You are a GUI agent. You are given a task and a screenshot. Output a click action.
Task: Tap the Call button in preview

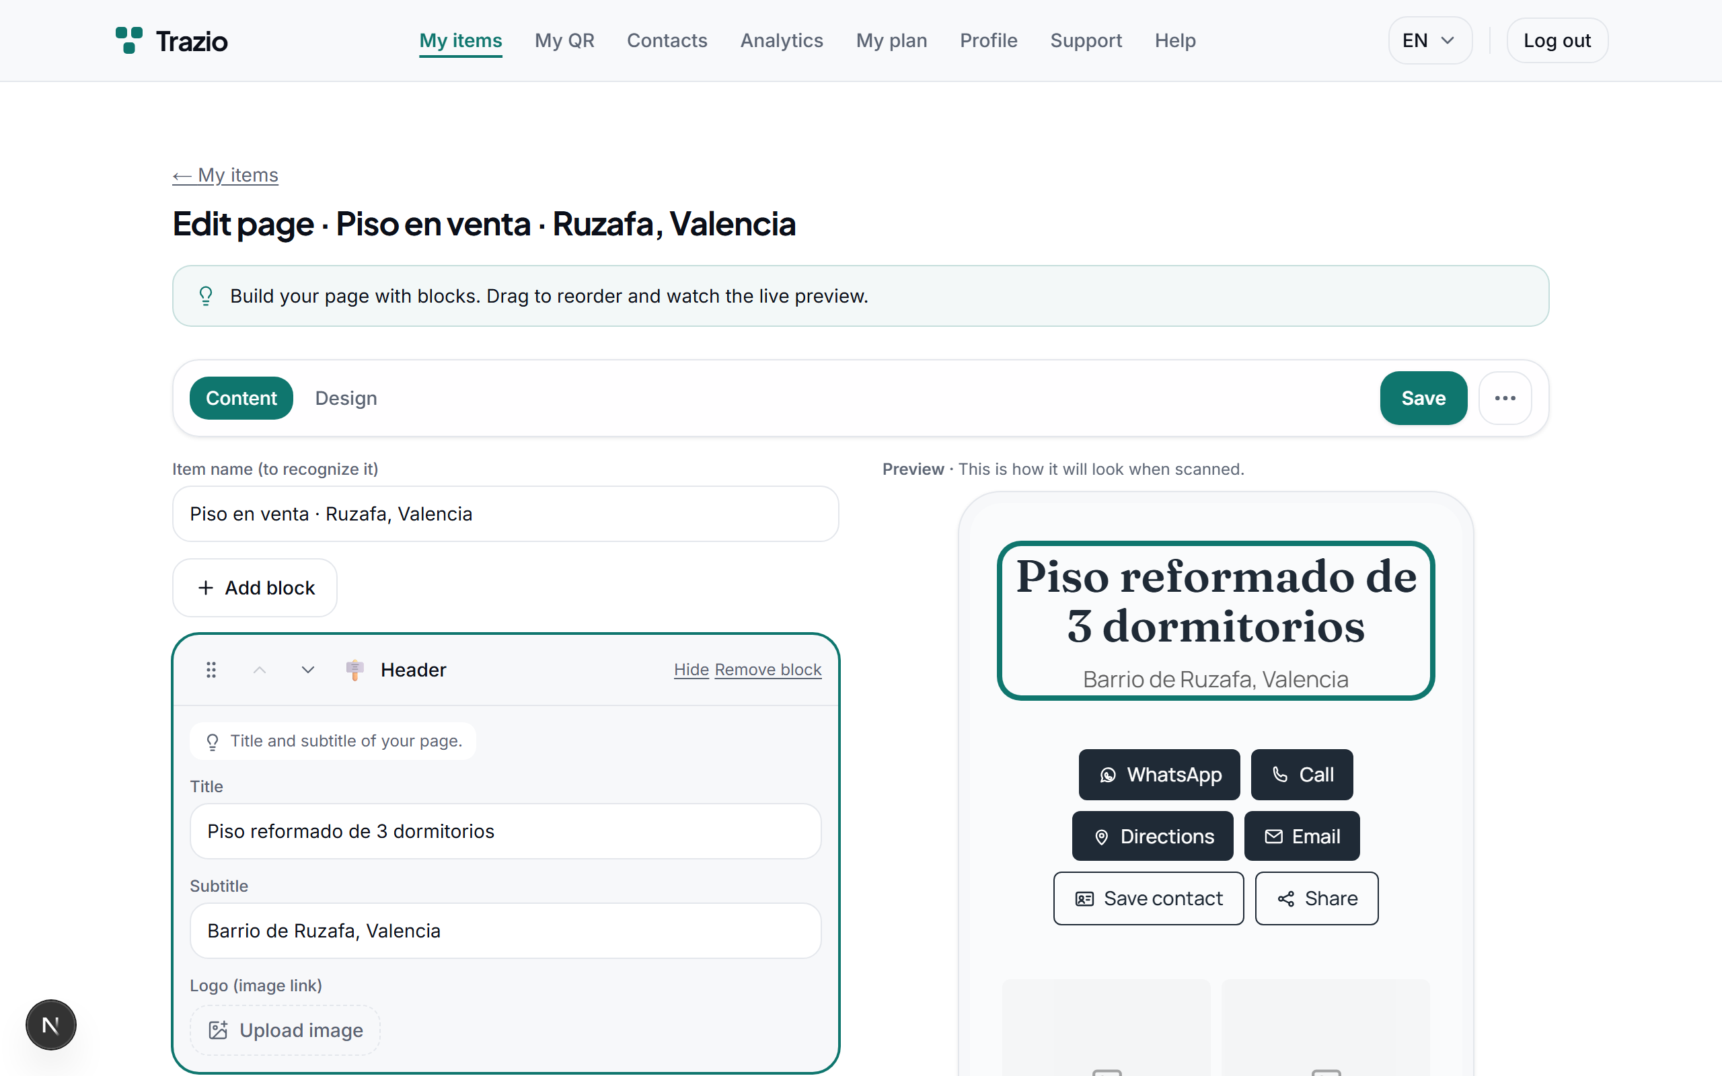pos(1302,774)
